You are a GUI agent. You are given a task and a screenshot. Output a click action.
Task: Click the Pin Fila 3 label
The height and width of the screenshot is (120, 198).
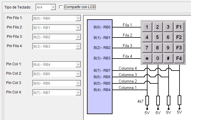[15, 37]
